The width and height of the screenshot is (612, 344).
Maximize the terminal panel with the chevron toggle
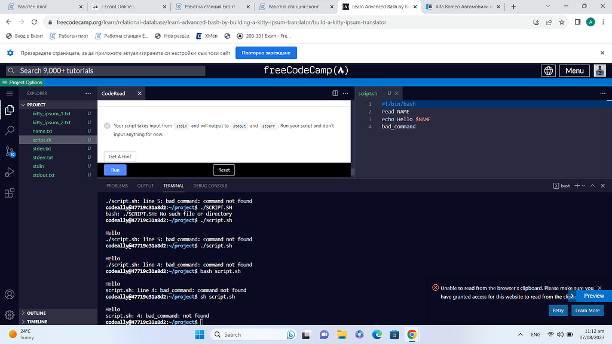(x=592, y=185)
